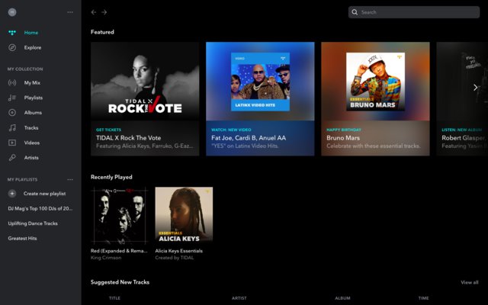This screenshot has height=305, width=488.
Task: Click the Videos play-box icon
Action: [12, 143]
